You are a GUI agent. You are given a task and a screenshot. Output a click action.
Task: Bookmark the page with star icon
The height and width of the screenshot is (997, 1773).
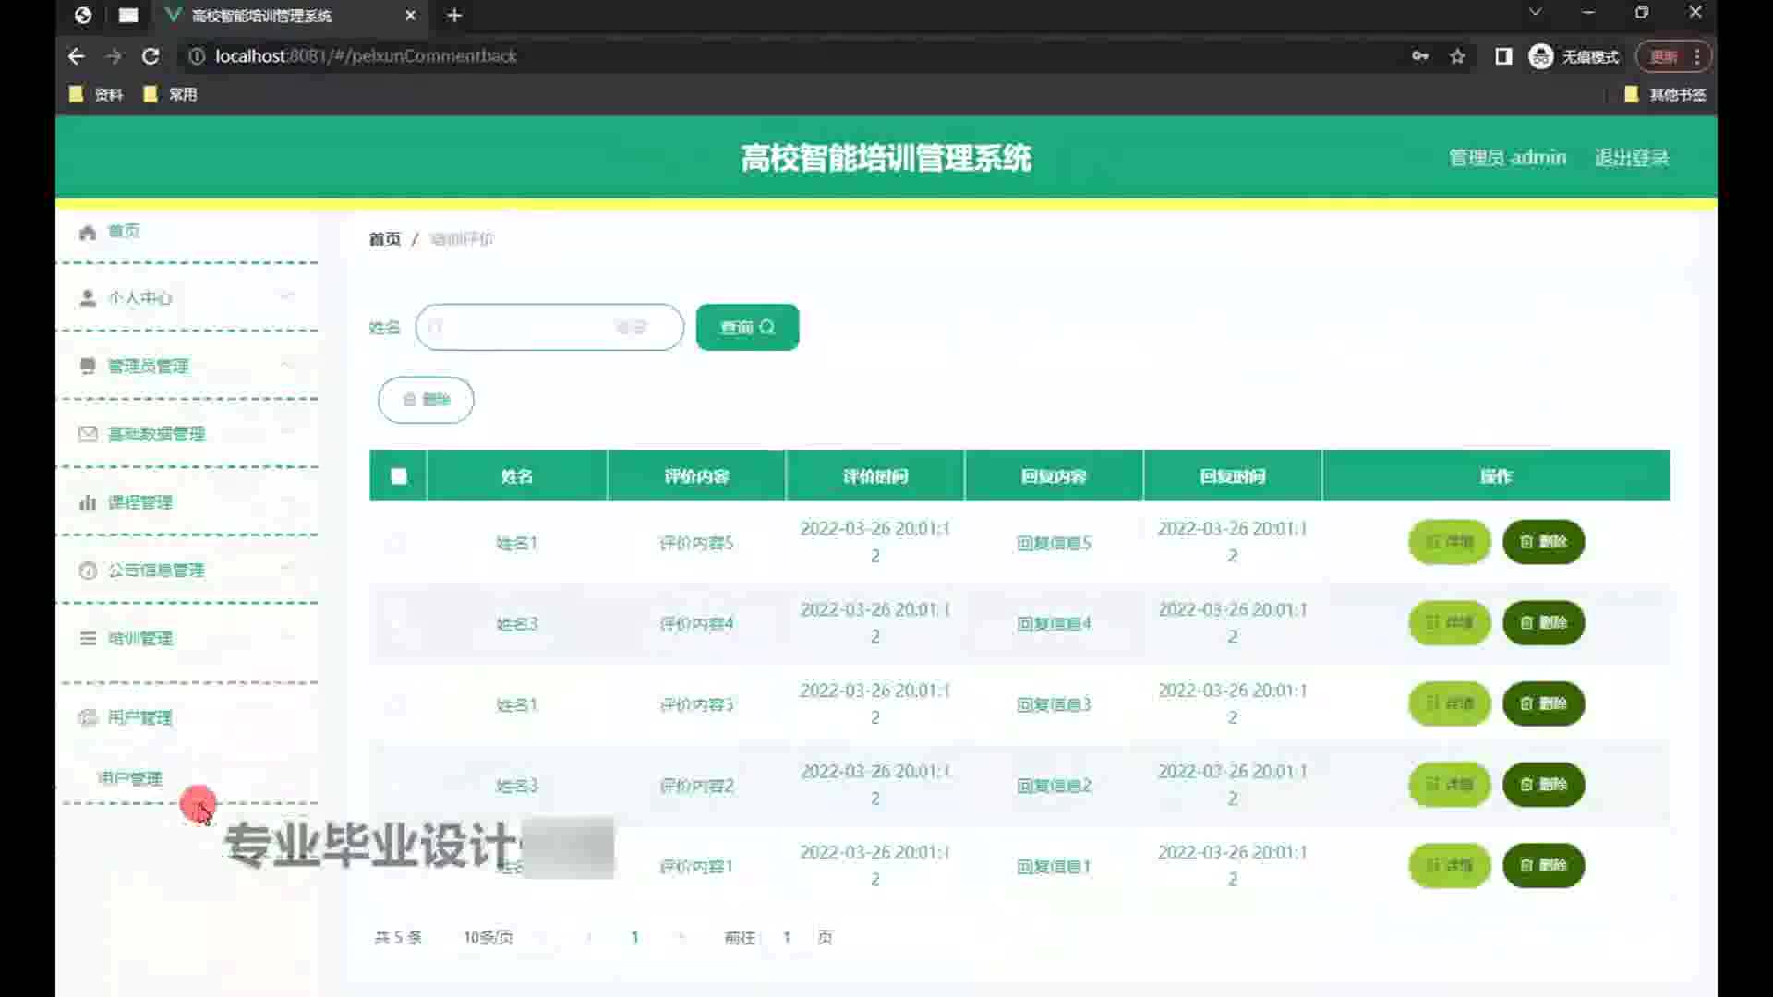tap(1457, 56)
